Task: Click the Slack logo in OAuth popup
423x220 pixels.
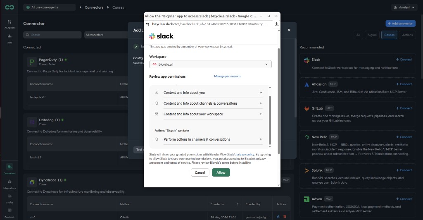Action: coord(162,36)
